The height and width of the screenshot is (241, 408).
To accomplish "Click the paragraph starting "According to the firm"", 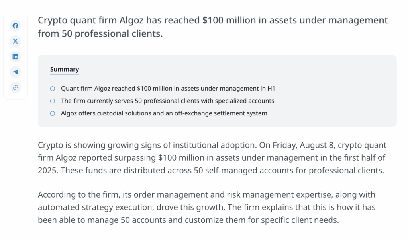I will pyautogui.click(x=206, y=207).
